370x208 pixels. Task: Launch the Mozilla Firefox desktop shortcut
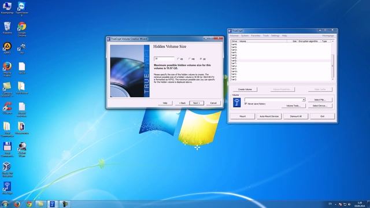(x=7, y=69)
